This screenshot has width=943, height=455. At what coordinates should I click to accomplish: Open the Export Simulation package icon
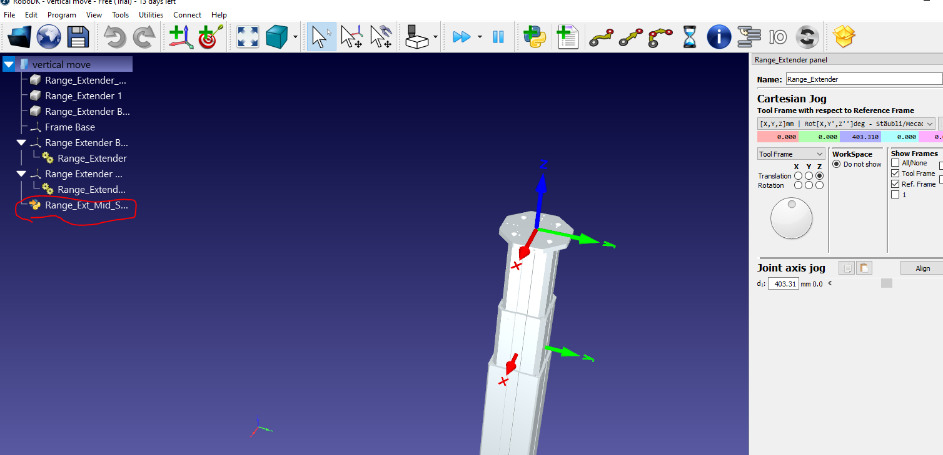844,37
